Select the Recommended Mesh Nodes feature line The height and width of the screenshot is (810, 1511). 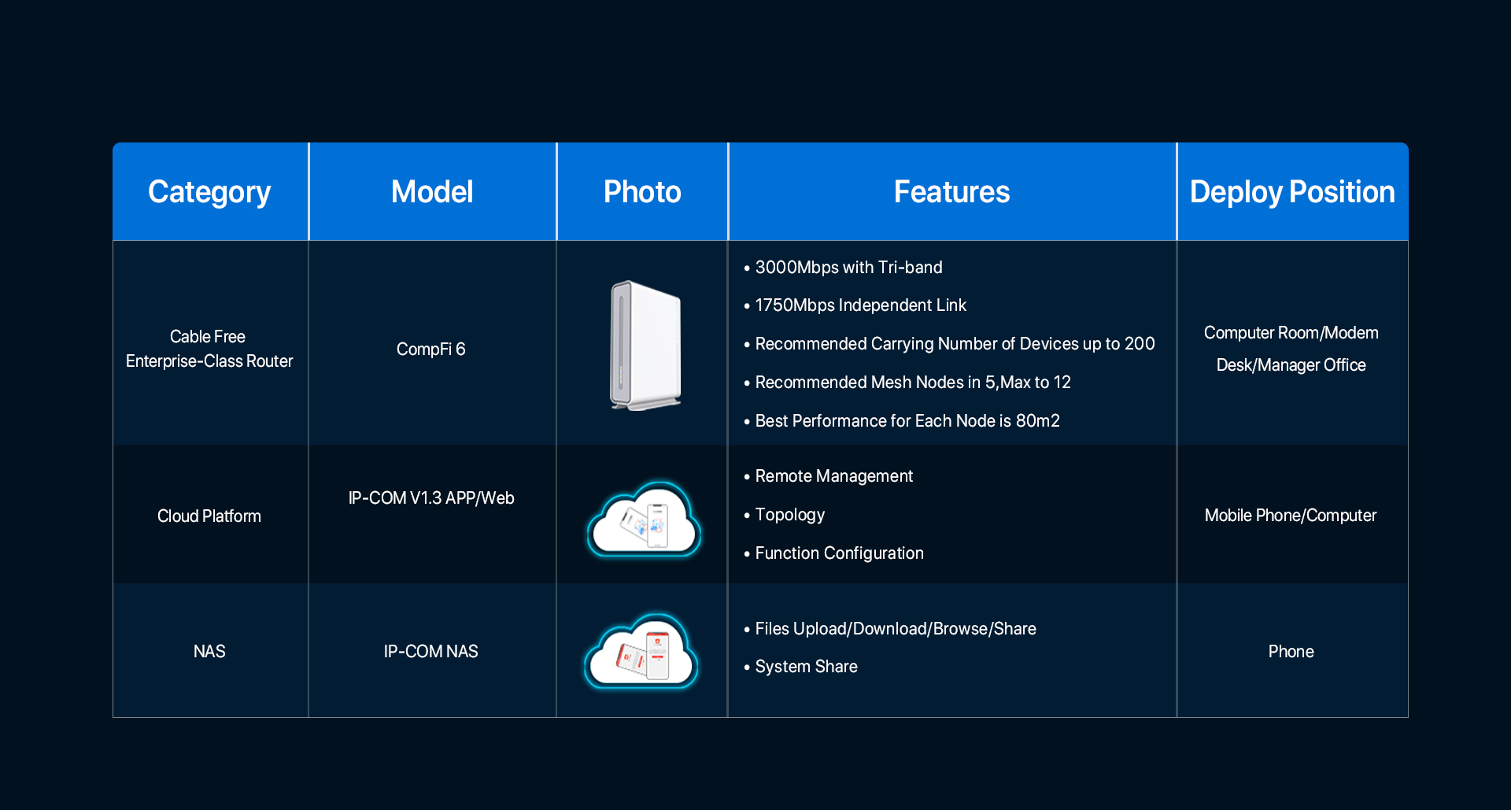(912, 383)
